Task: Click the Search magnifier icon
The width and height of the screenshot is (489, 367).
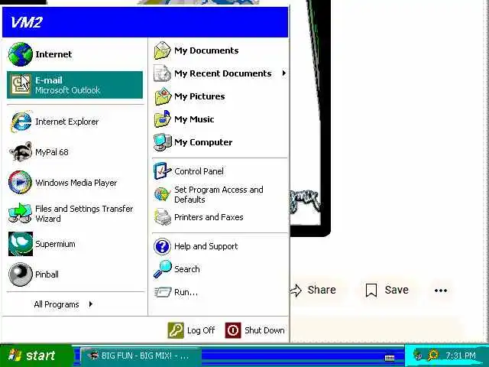Action: click(x=163, y=269)
